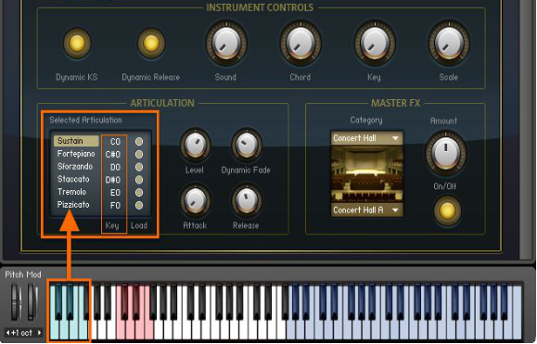The image size is (537, 344).
Task: Click the concert hall preview image
Action: tap(366, 174)
